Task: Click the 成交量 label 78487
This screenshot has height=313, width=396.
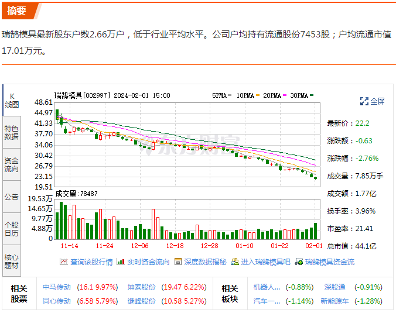Action: [77, 194]
